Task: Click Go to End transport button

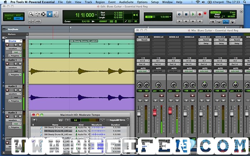Action: pyautogui.click(x=200, y=21)
